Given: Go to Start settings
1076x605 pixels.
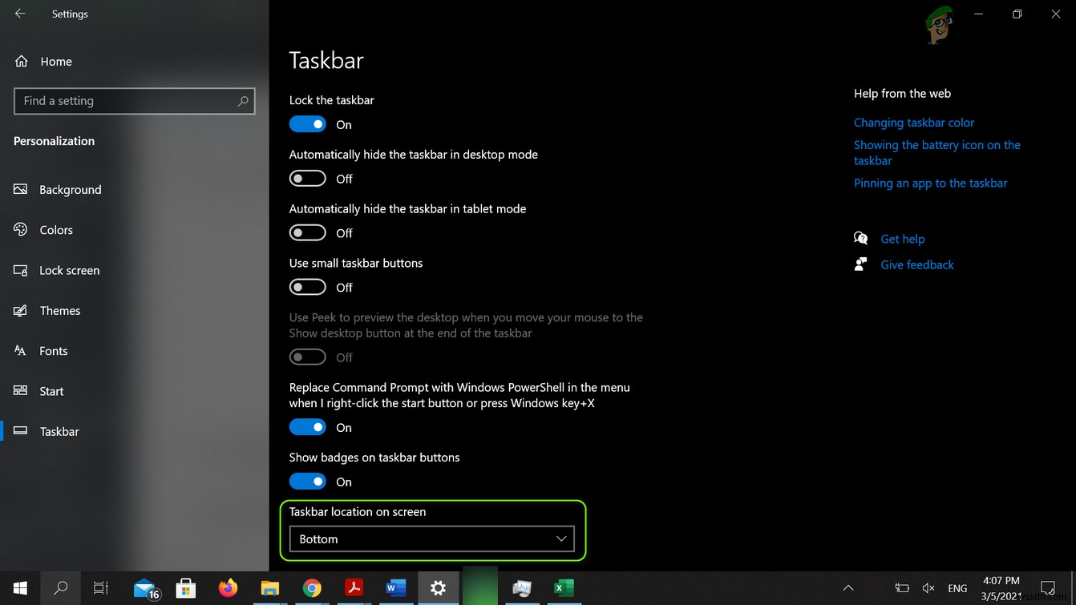Looking at the screenshot, I should coord(51,391).
